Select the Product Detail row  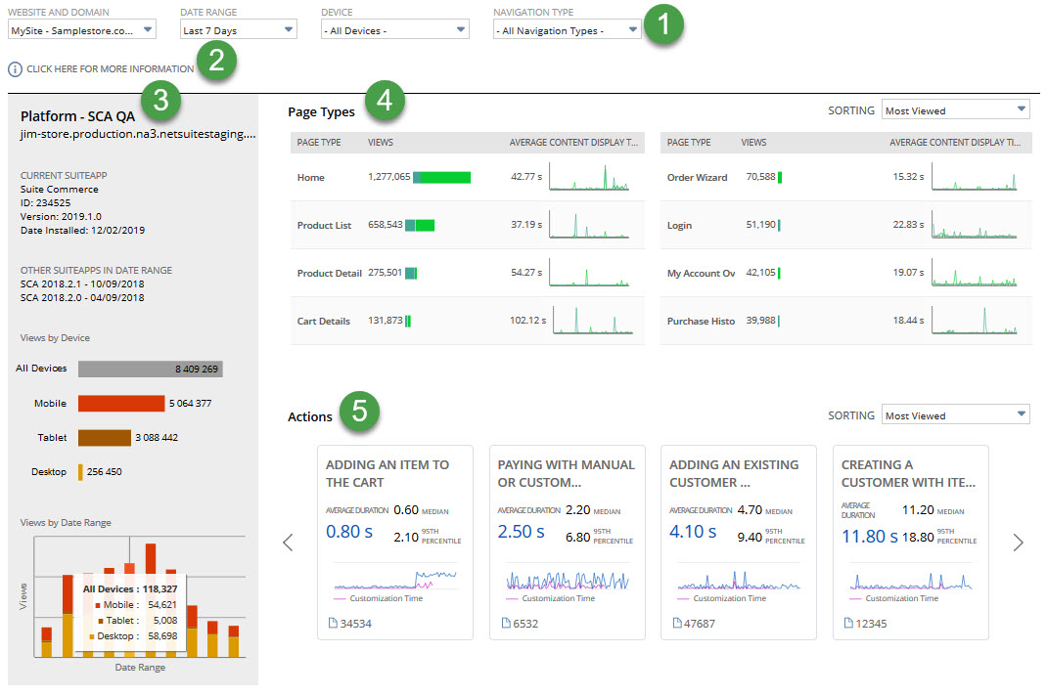click(468, 273)
